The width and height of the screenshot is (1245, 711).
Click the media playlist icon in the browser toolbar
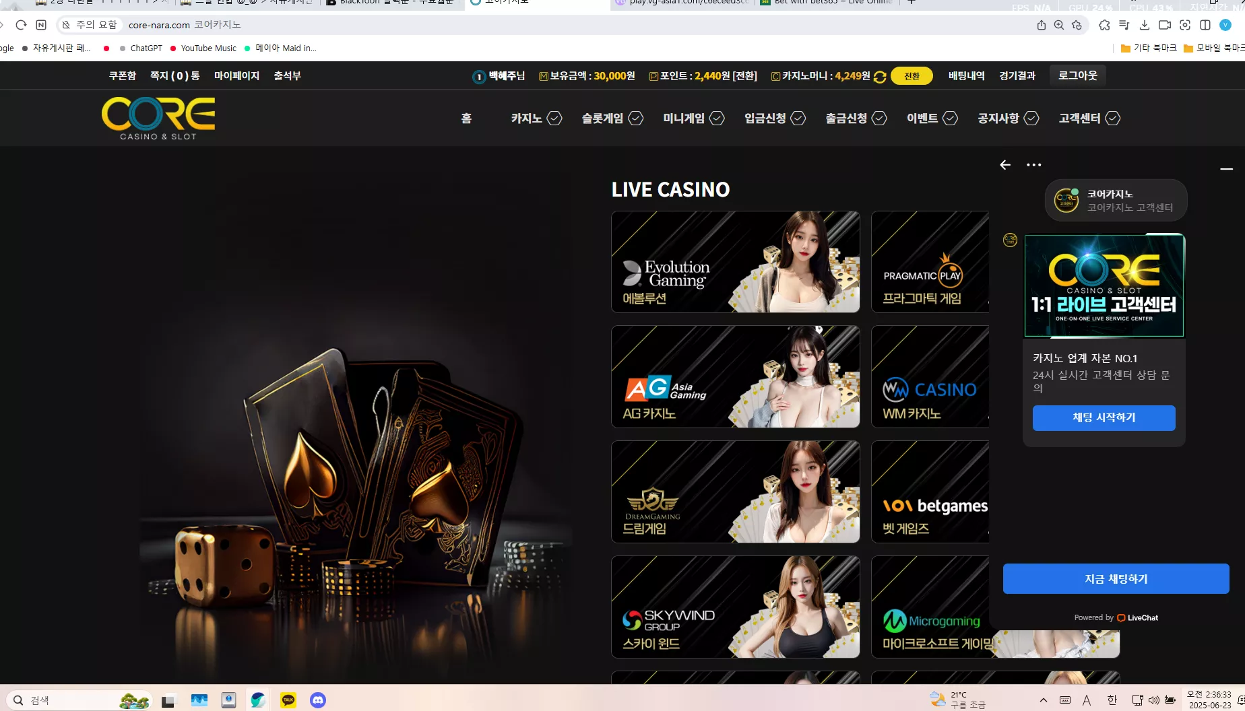(x=1124, y=25)
